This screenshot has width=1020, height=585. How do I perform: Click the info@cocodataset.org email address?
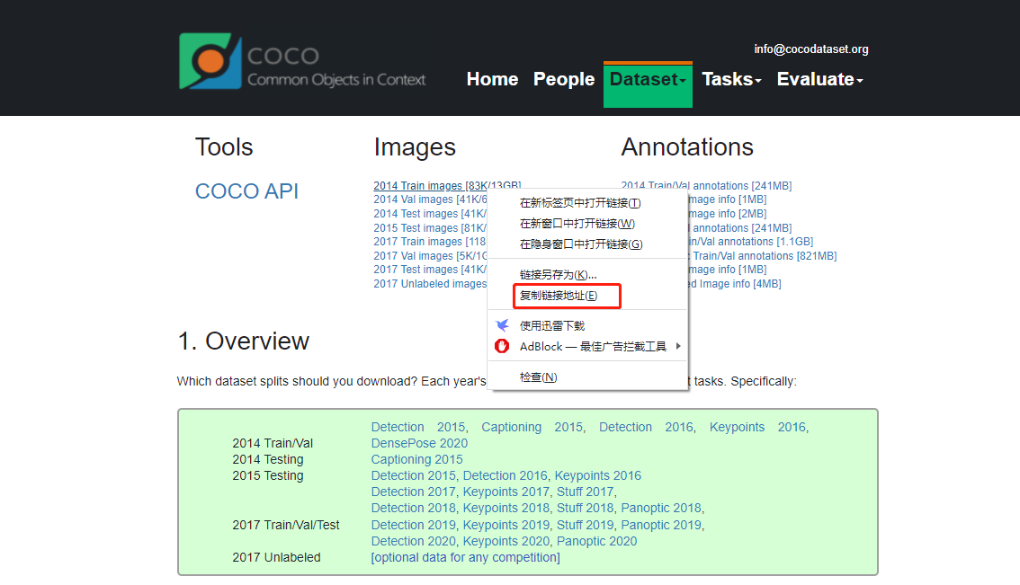tap(810, 49)
